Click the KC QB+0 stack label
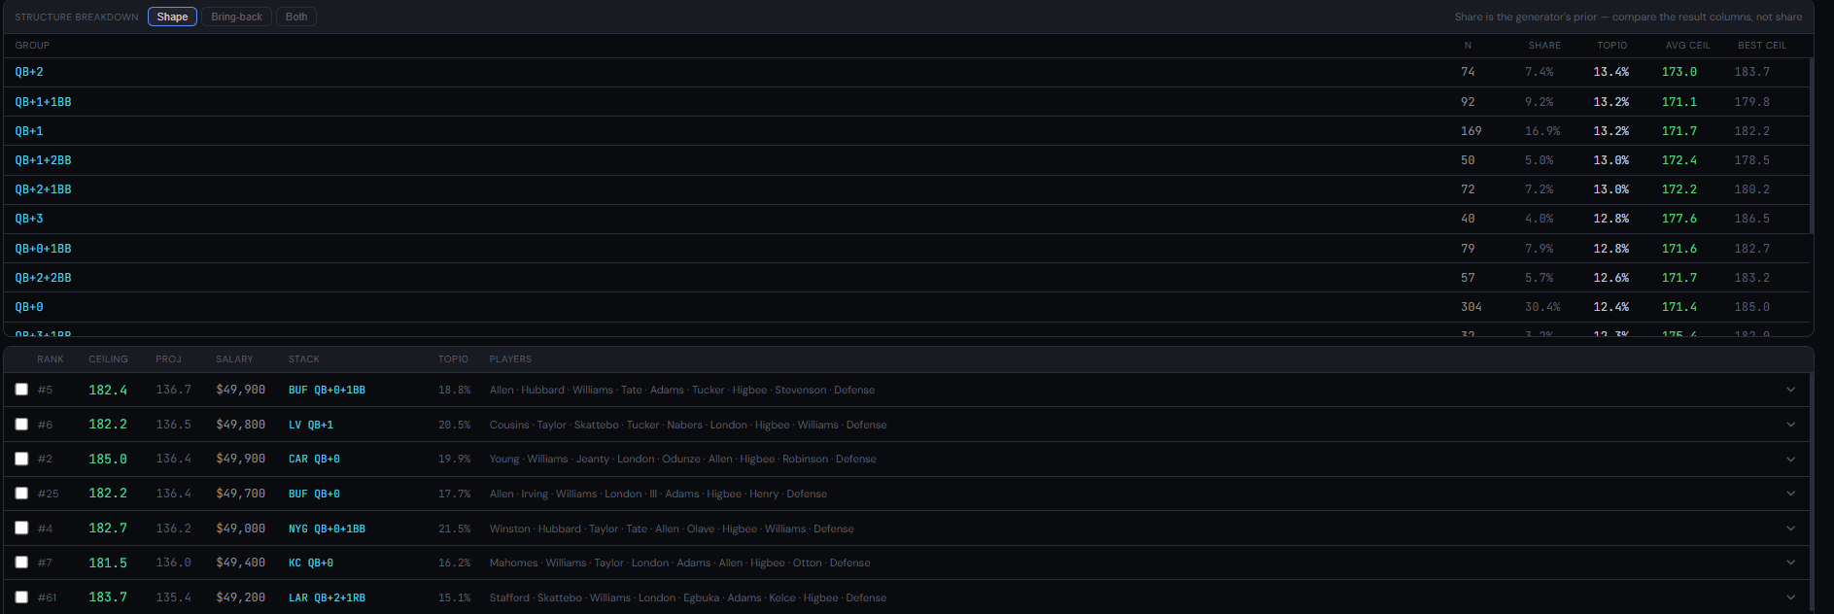This screenshot has width=1834, height=614. coord(311,563)
